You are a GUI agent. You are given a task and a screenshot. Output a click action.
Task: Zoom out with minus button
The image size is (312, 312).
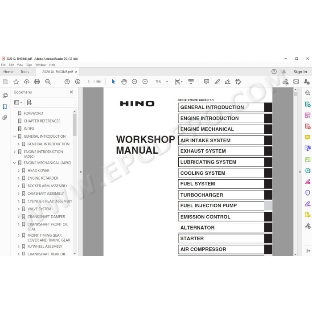coord(135,82)
